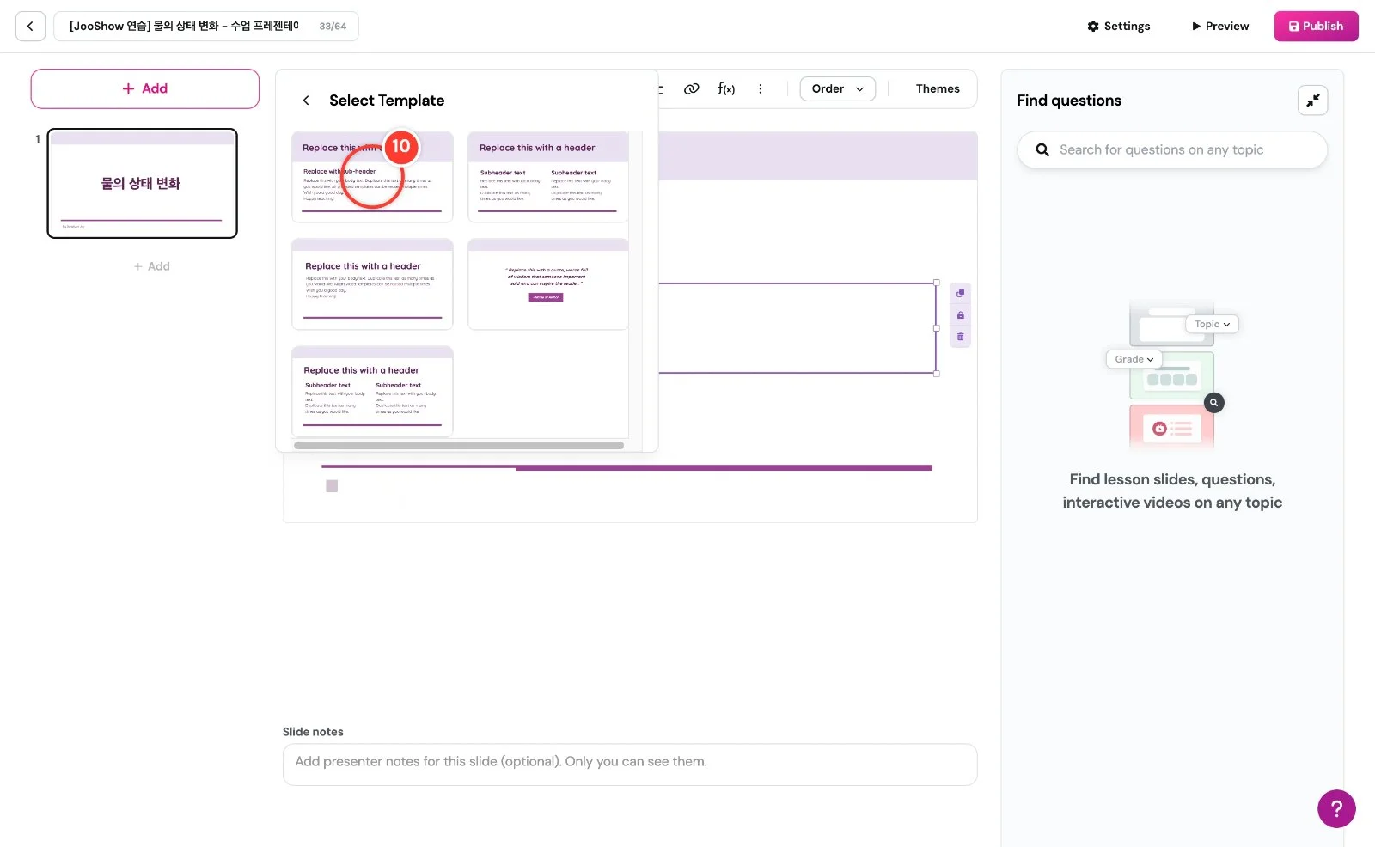Choose the top two-column subheader template
This screenshot has width=1375, height=847.
point(548,177)
